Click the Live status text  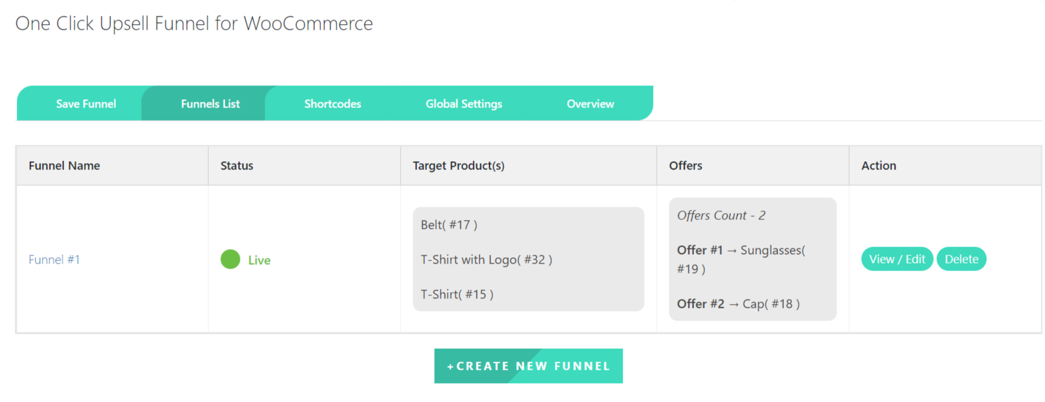click(x=259, y=260)
